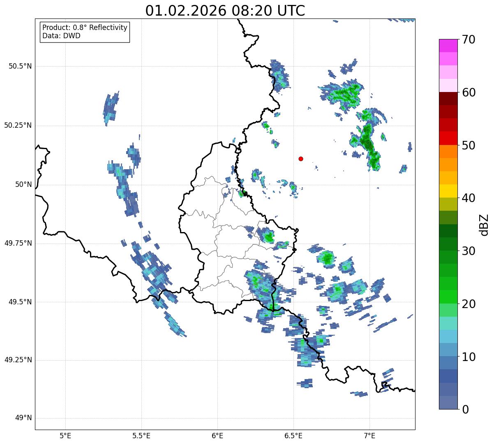Click the 5°E longitude label
Screen dimensions: 494x444
click(x=65, y=436)
